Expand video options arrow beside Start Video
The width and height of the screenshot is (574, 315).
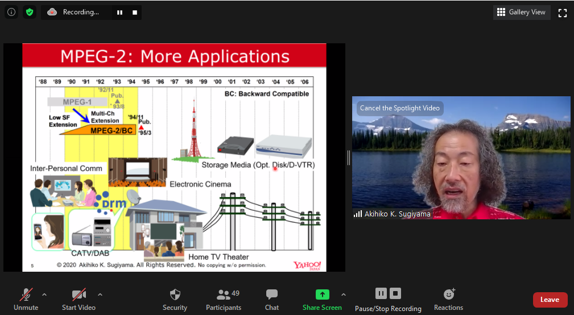tap(100, 294)
